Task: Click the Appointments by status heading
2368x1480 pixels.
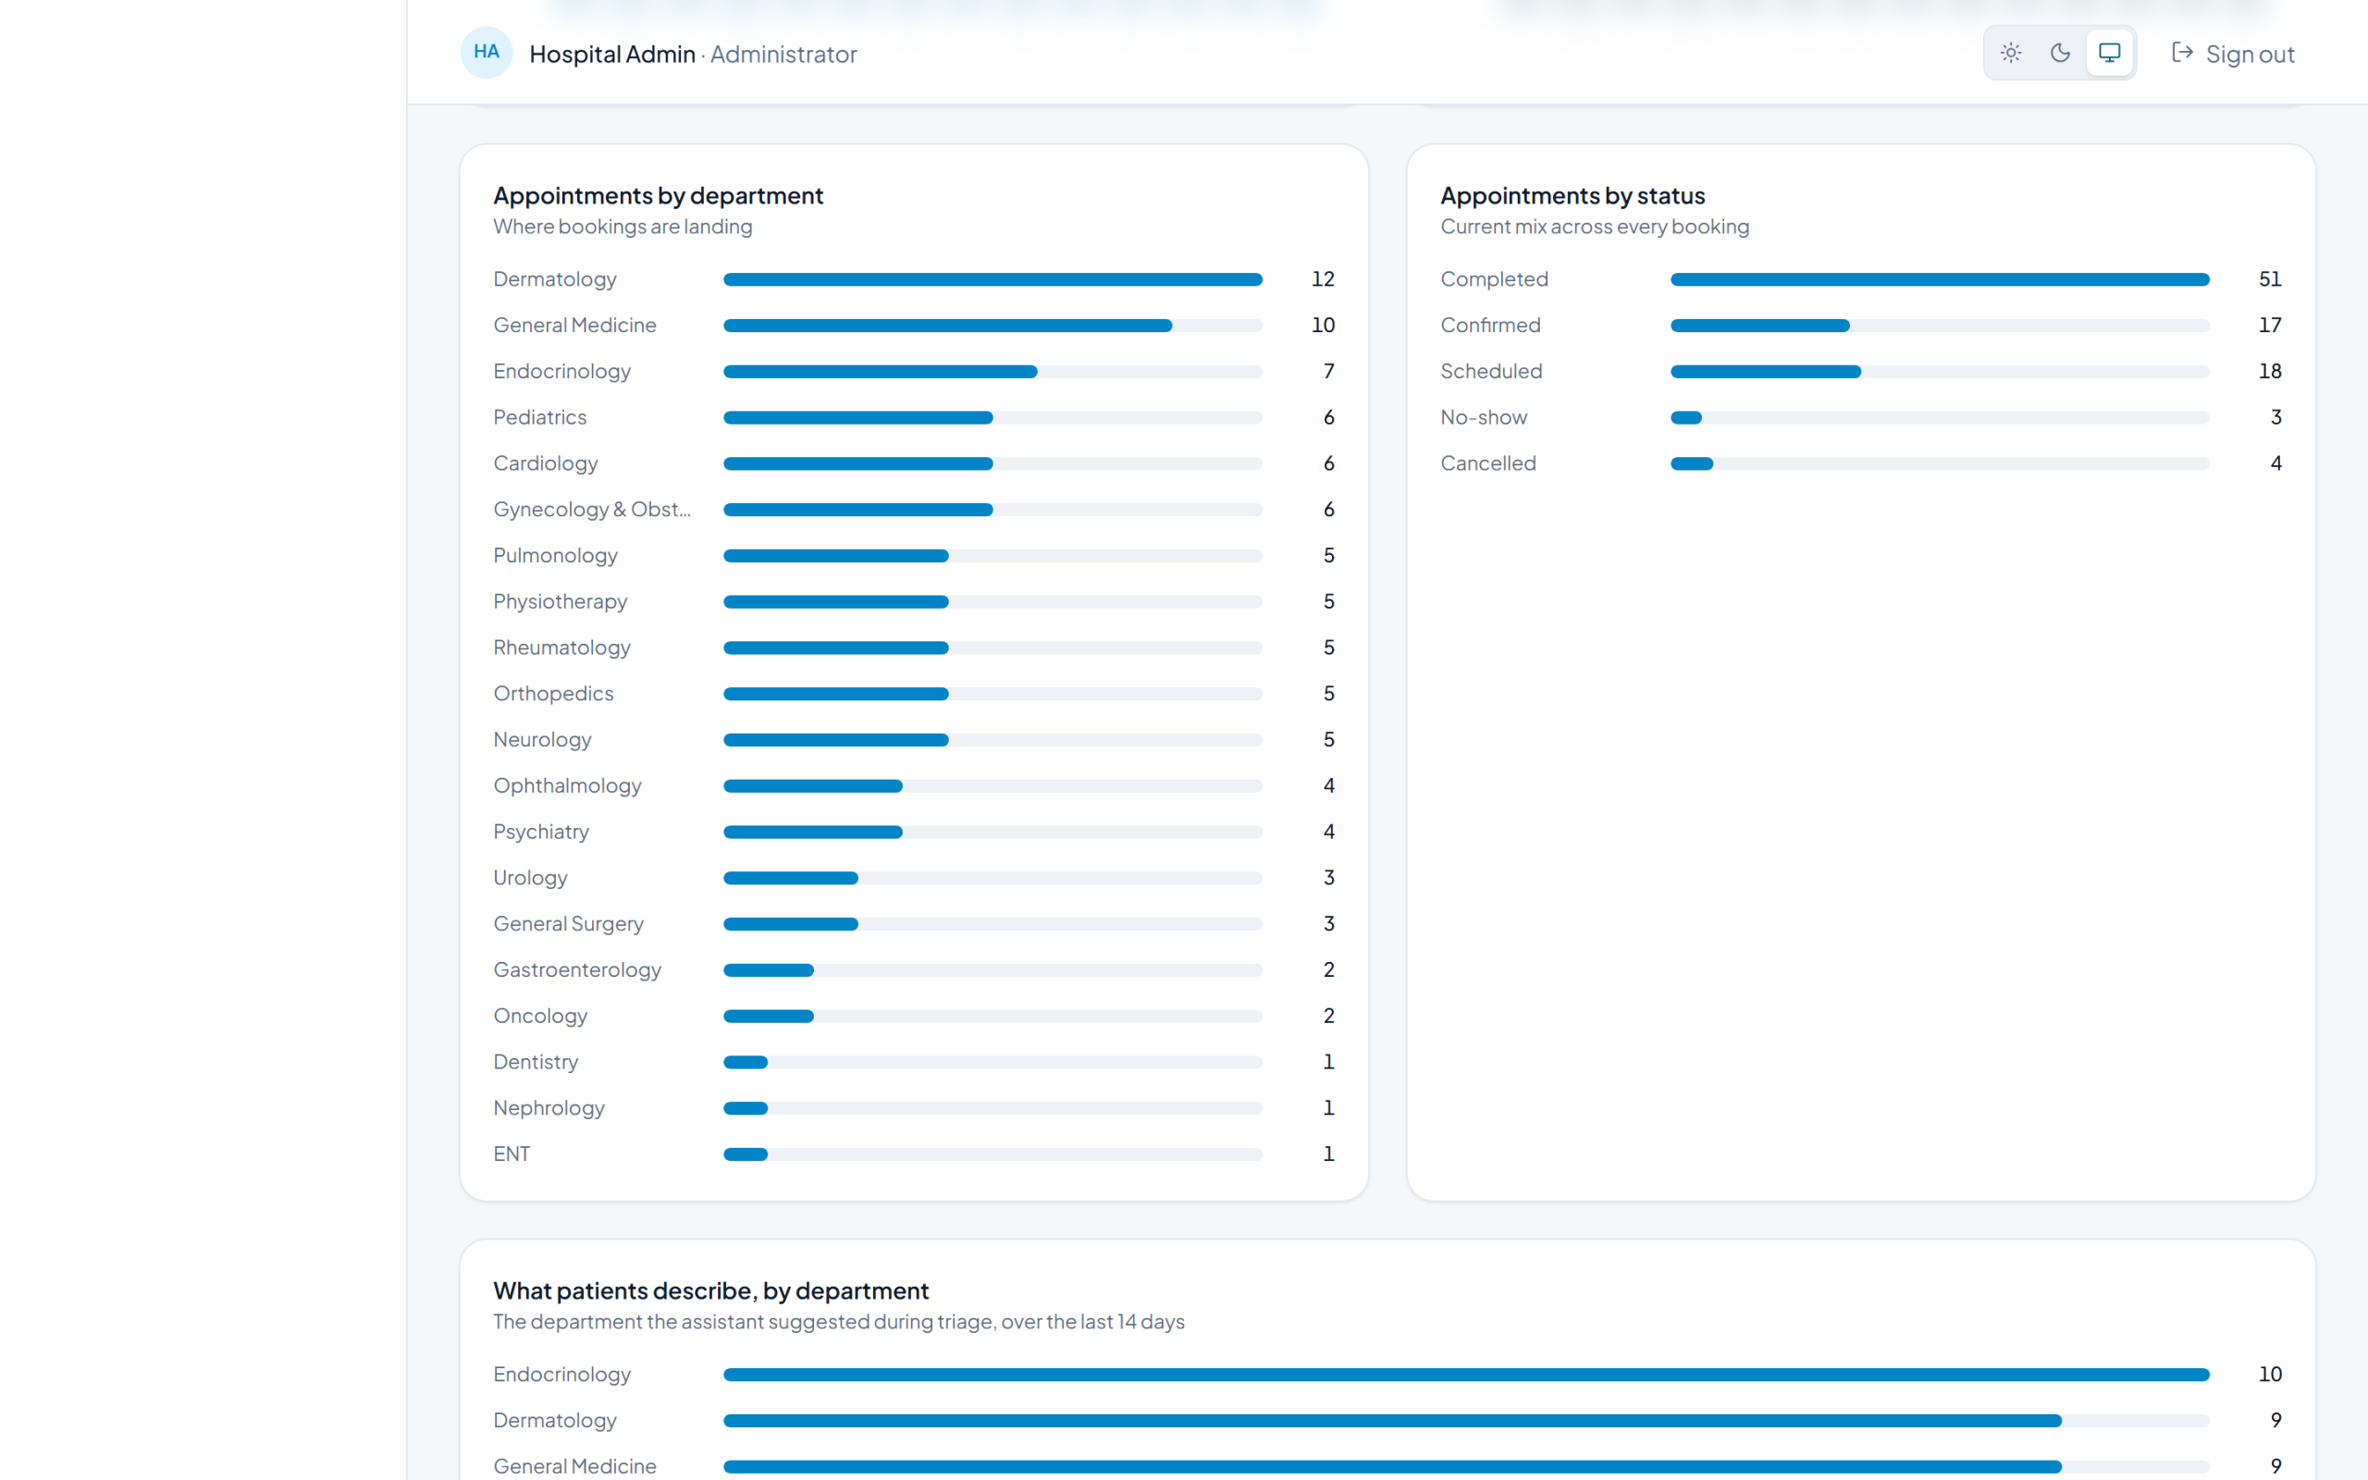Action: point(1572,196)
